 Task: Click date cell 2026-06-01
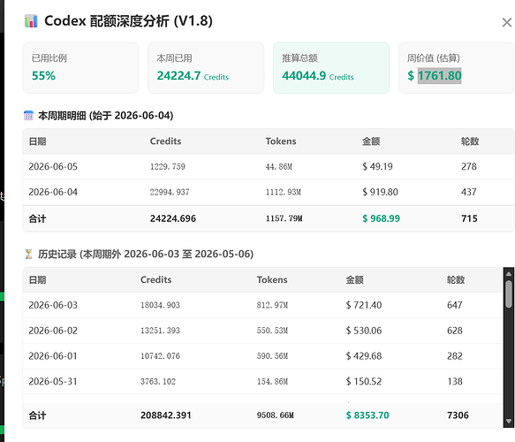click(53, 356)
